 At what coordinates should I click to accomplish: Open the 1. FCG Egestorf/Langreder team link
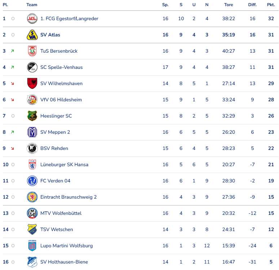(x=69, y=19)
